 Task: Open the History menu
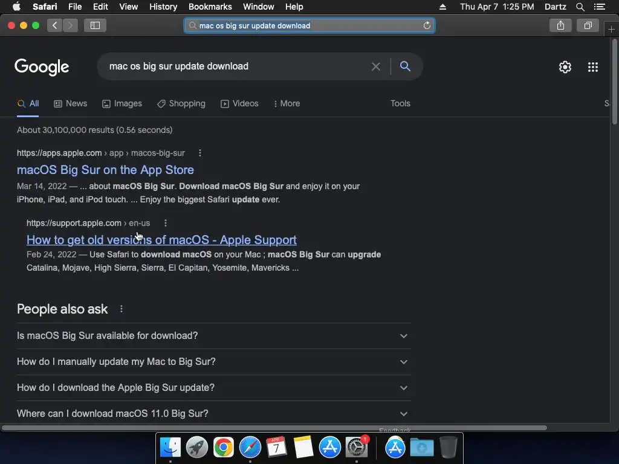point(163,7)
